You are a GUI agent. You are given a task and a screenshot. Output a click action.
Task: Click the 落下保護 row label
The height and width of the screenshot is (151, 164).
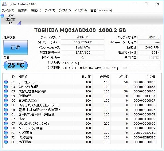coord(25,142)
